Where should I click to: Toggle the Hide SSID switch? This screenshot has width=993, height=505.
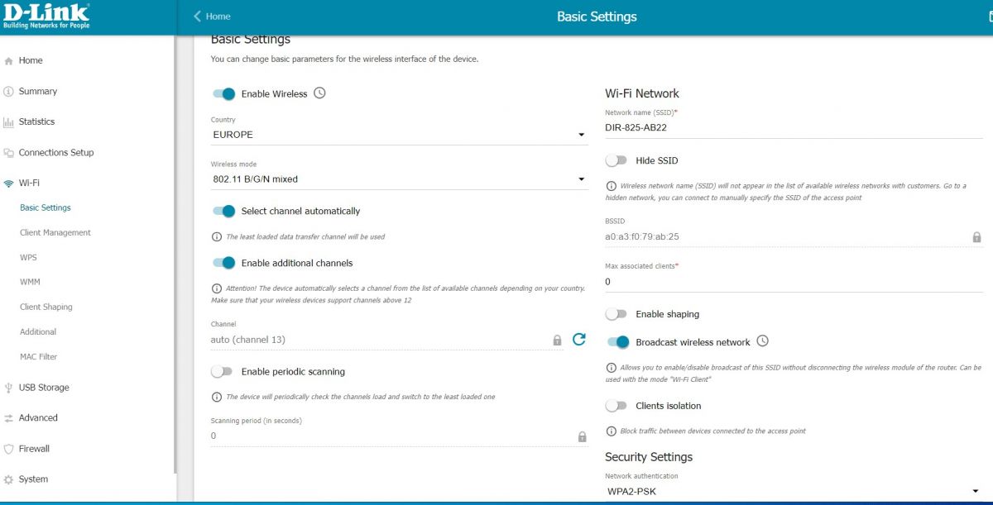click(x=616, y=160)
